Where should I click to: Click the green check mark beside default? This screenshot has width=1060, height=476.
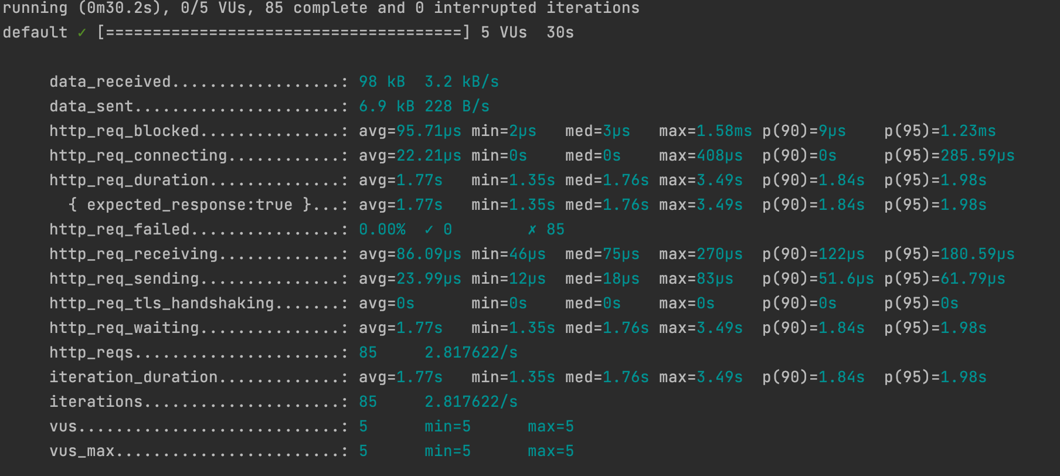[x=81, y=33]
